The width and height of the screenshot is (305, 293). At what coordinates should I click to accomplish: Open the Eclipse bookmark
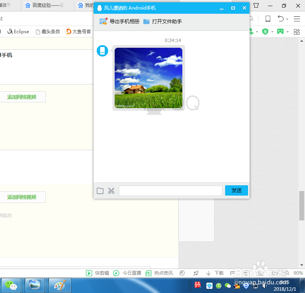point(18,31)
